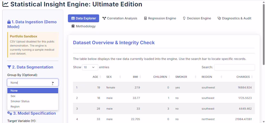Click the book icon of Methodology
Image resolution: width=265 pixels, height=123 pixels.
click(73, 26)
